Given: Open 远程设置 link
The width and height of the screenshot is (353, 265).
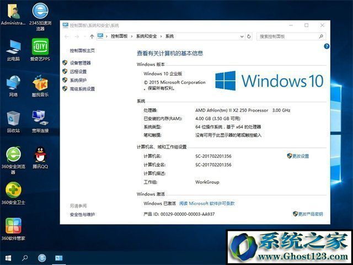Looking at the screenshot, I should point(78,71).
